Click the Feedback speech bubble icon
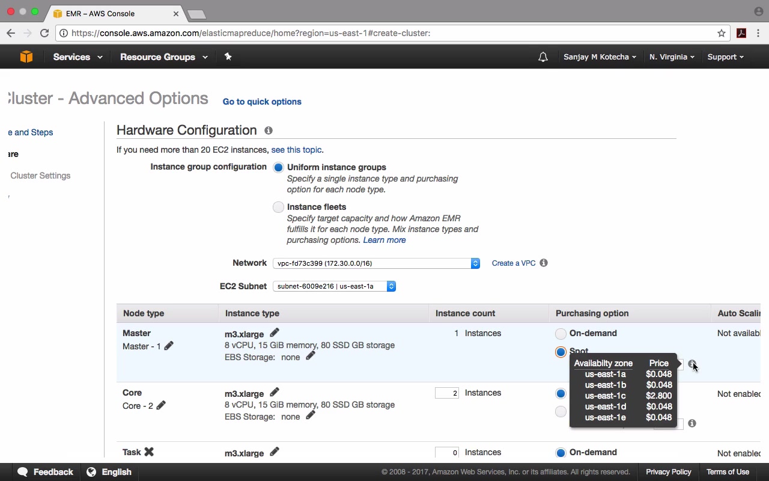 point(23,472)
